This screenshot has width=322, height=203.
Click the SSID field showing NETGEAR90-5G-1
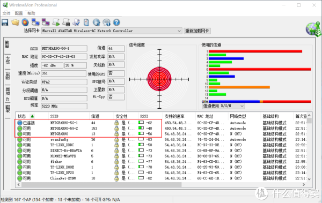coord(64,48)
